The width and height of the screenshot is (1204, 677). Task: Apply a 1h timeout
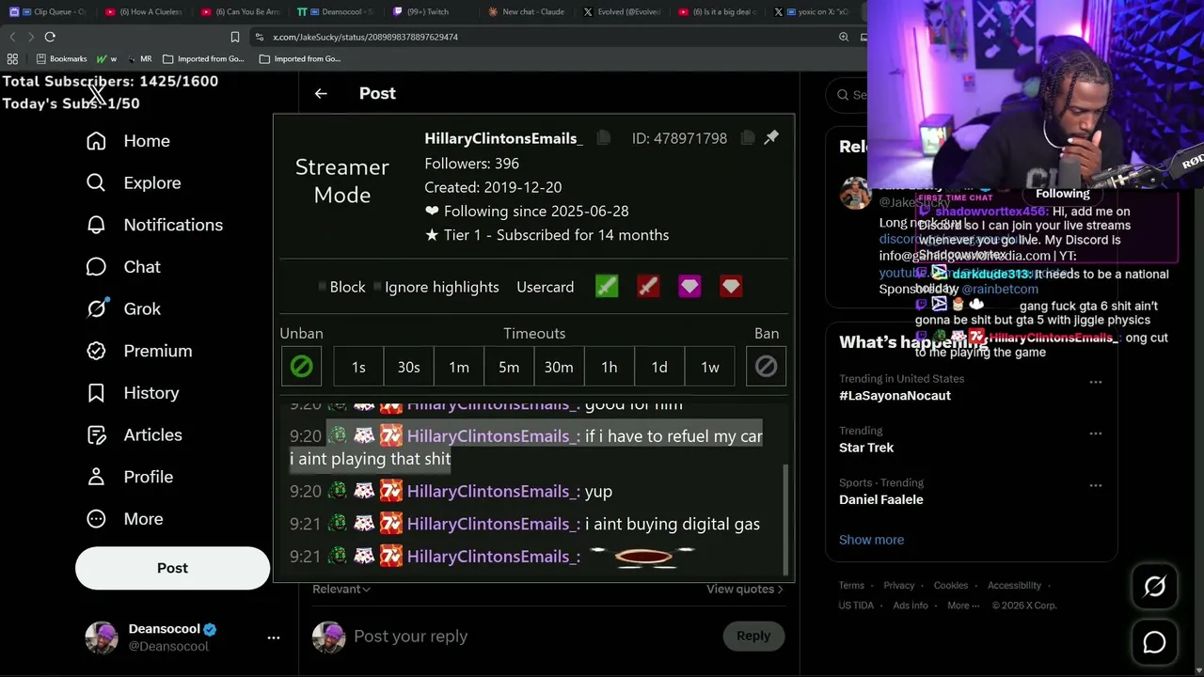[610, 367]
